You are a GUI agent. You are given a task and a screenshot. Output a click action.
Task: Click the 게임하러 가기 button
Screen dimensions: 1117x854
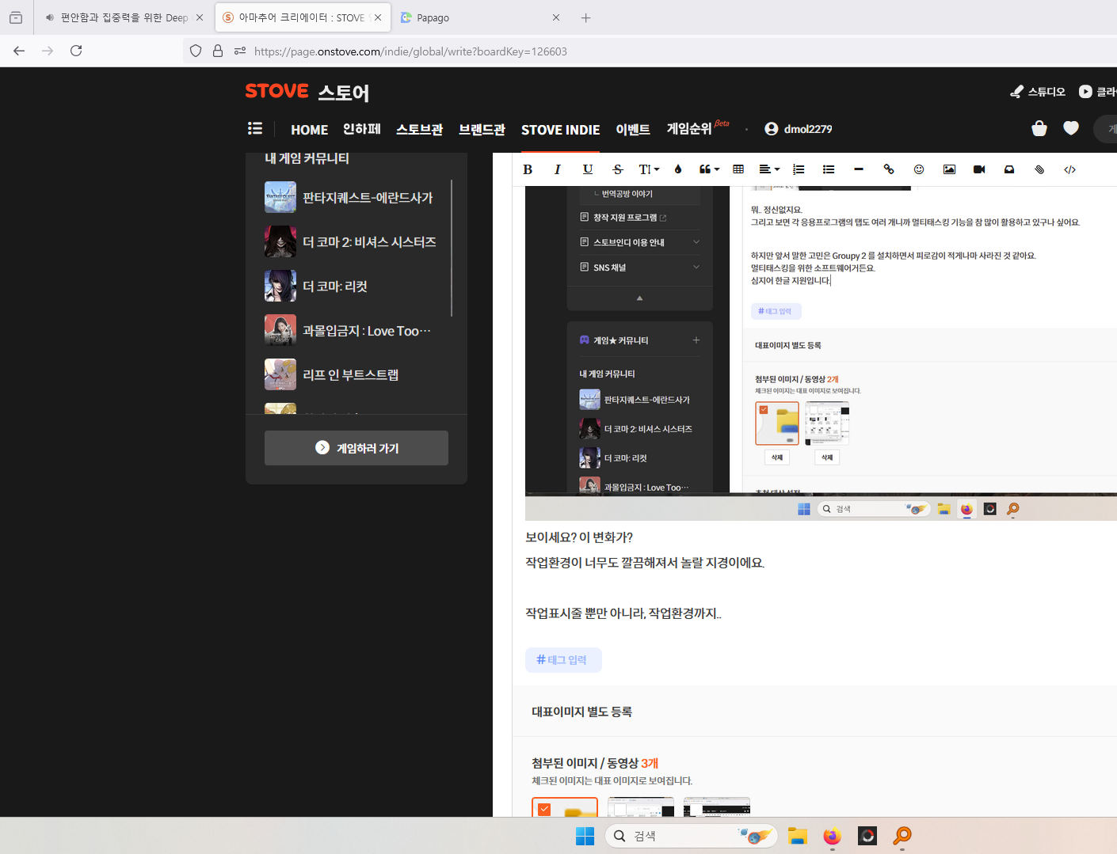356,448
